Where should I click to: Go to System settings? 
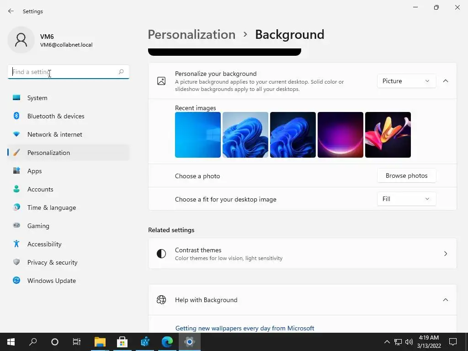click(69, 98)
